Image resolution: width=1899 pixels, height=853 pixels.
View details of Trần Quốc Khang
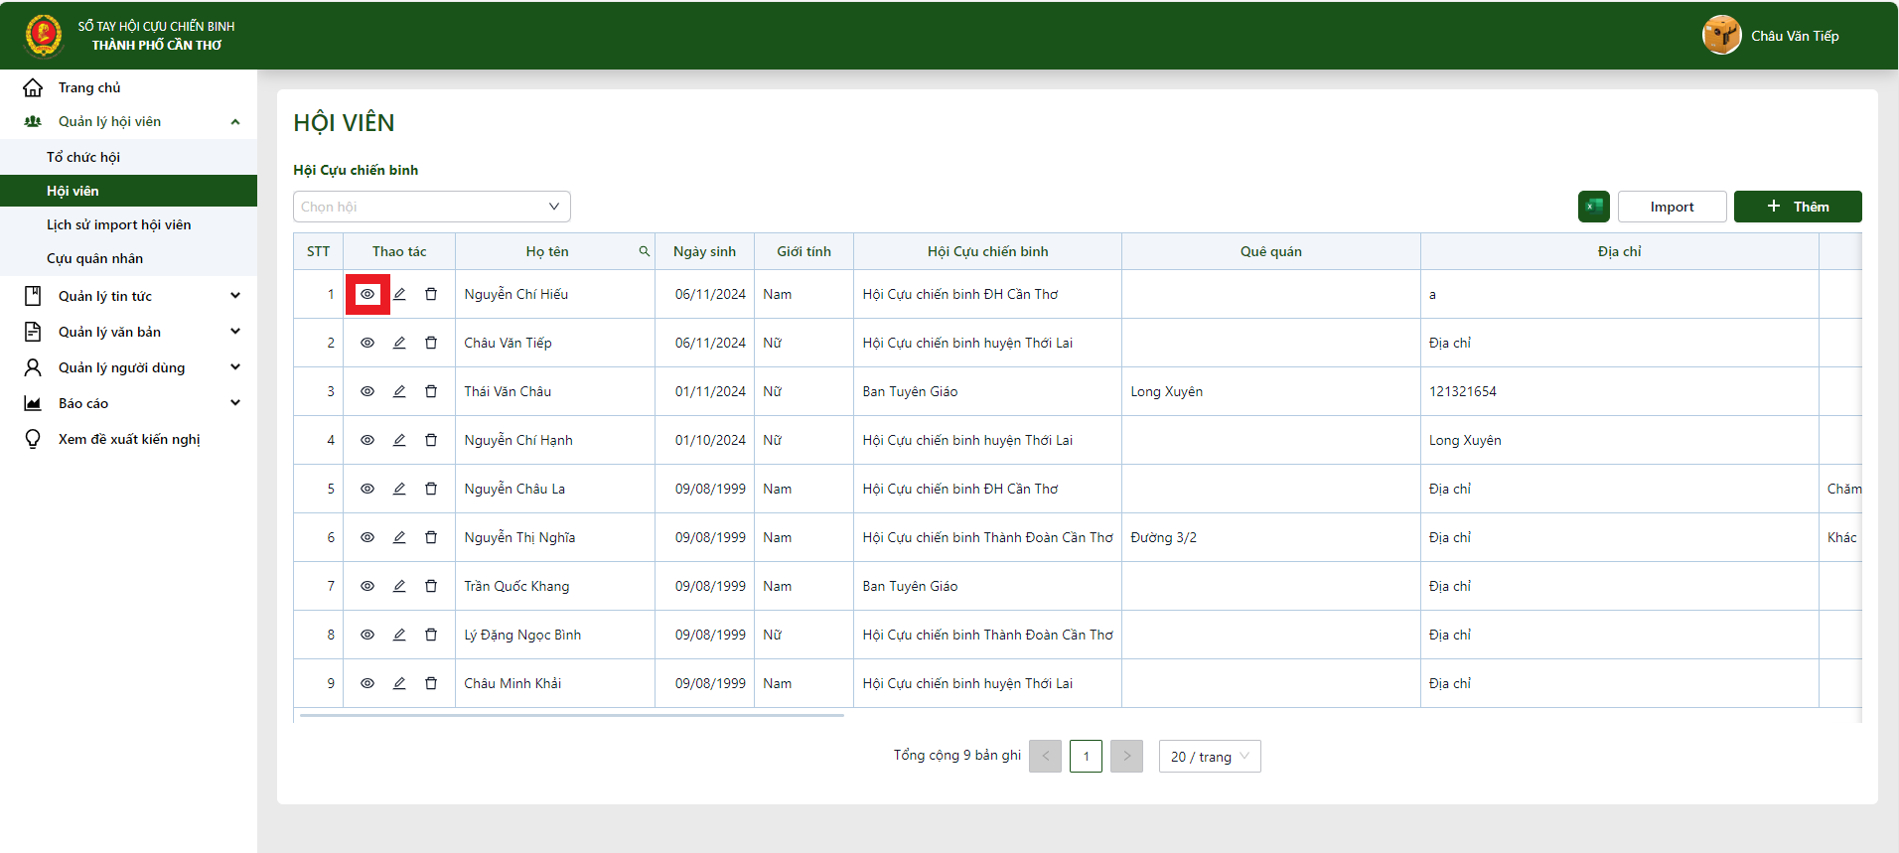(367, 586)
